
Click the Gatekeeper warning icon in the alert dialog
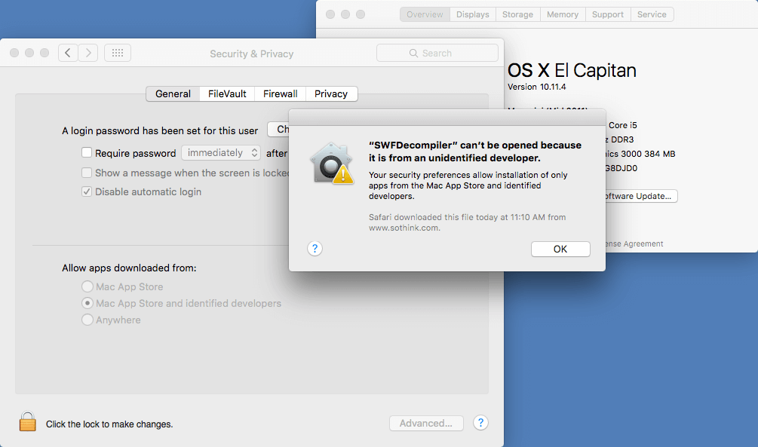coord(332,164)
